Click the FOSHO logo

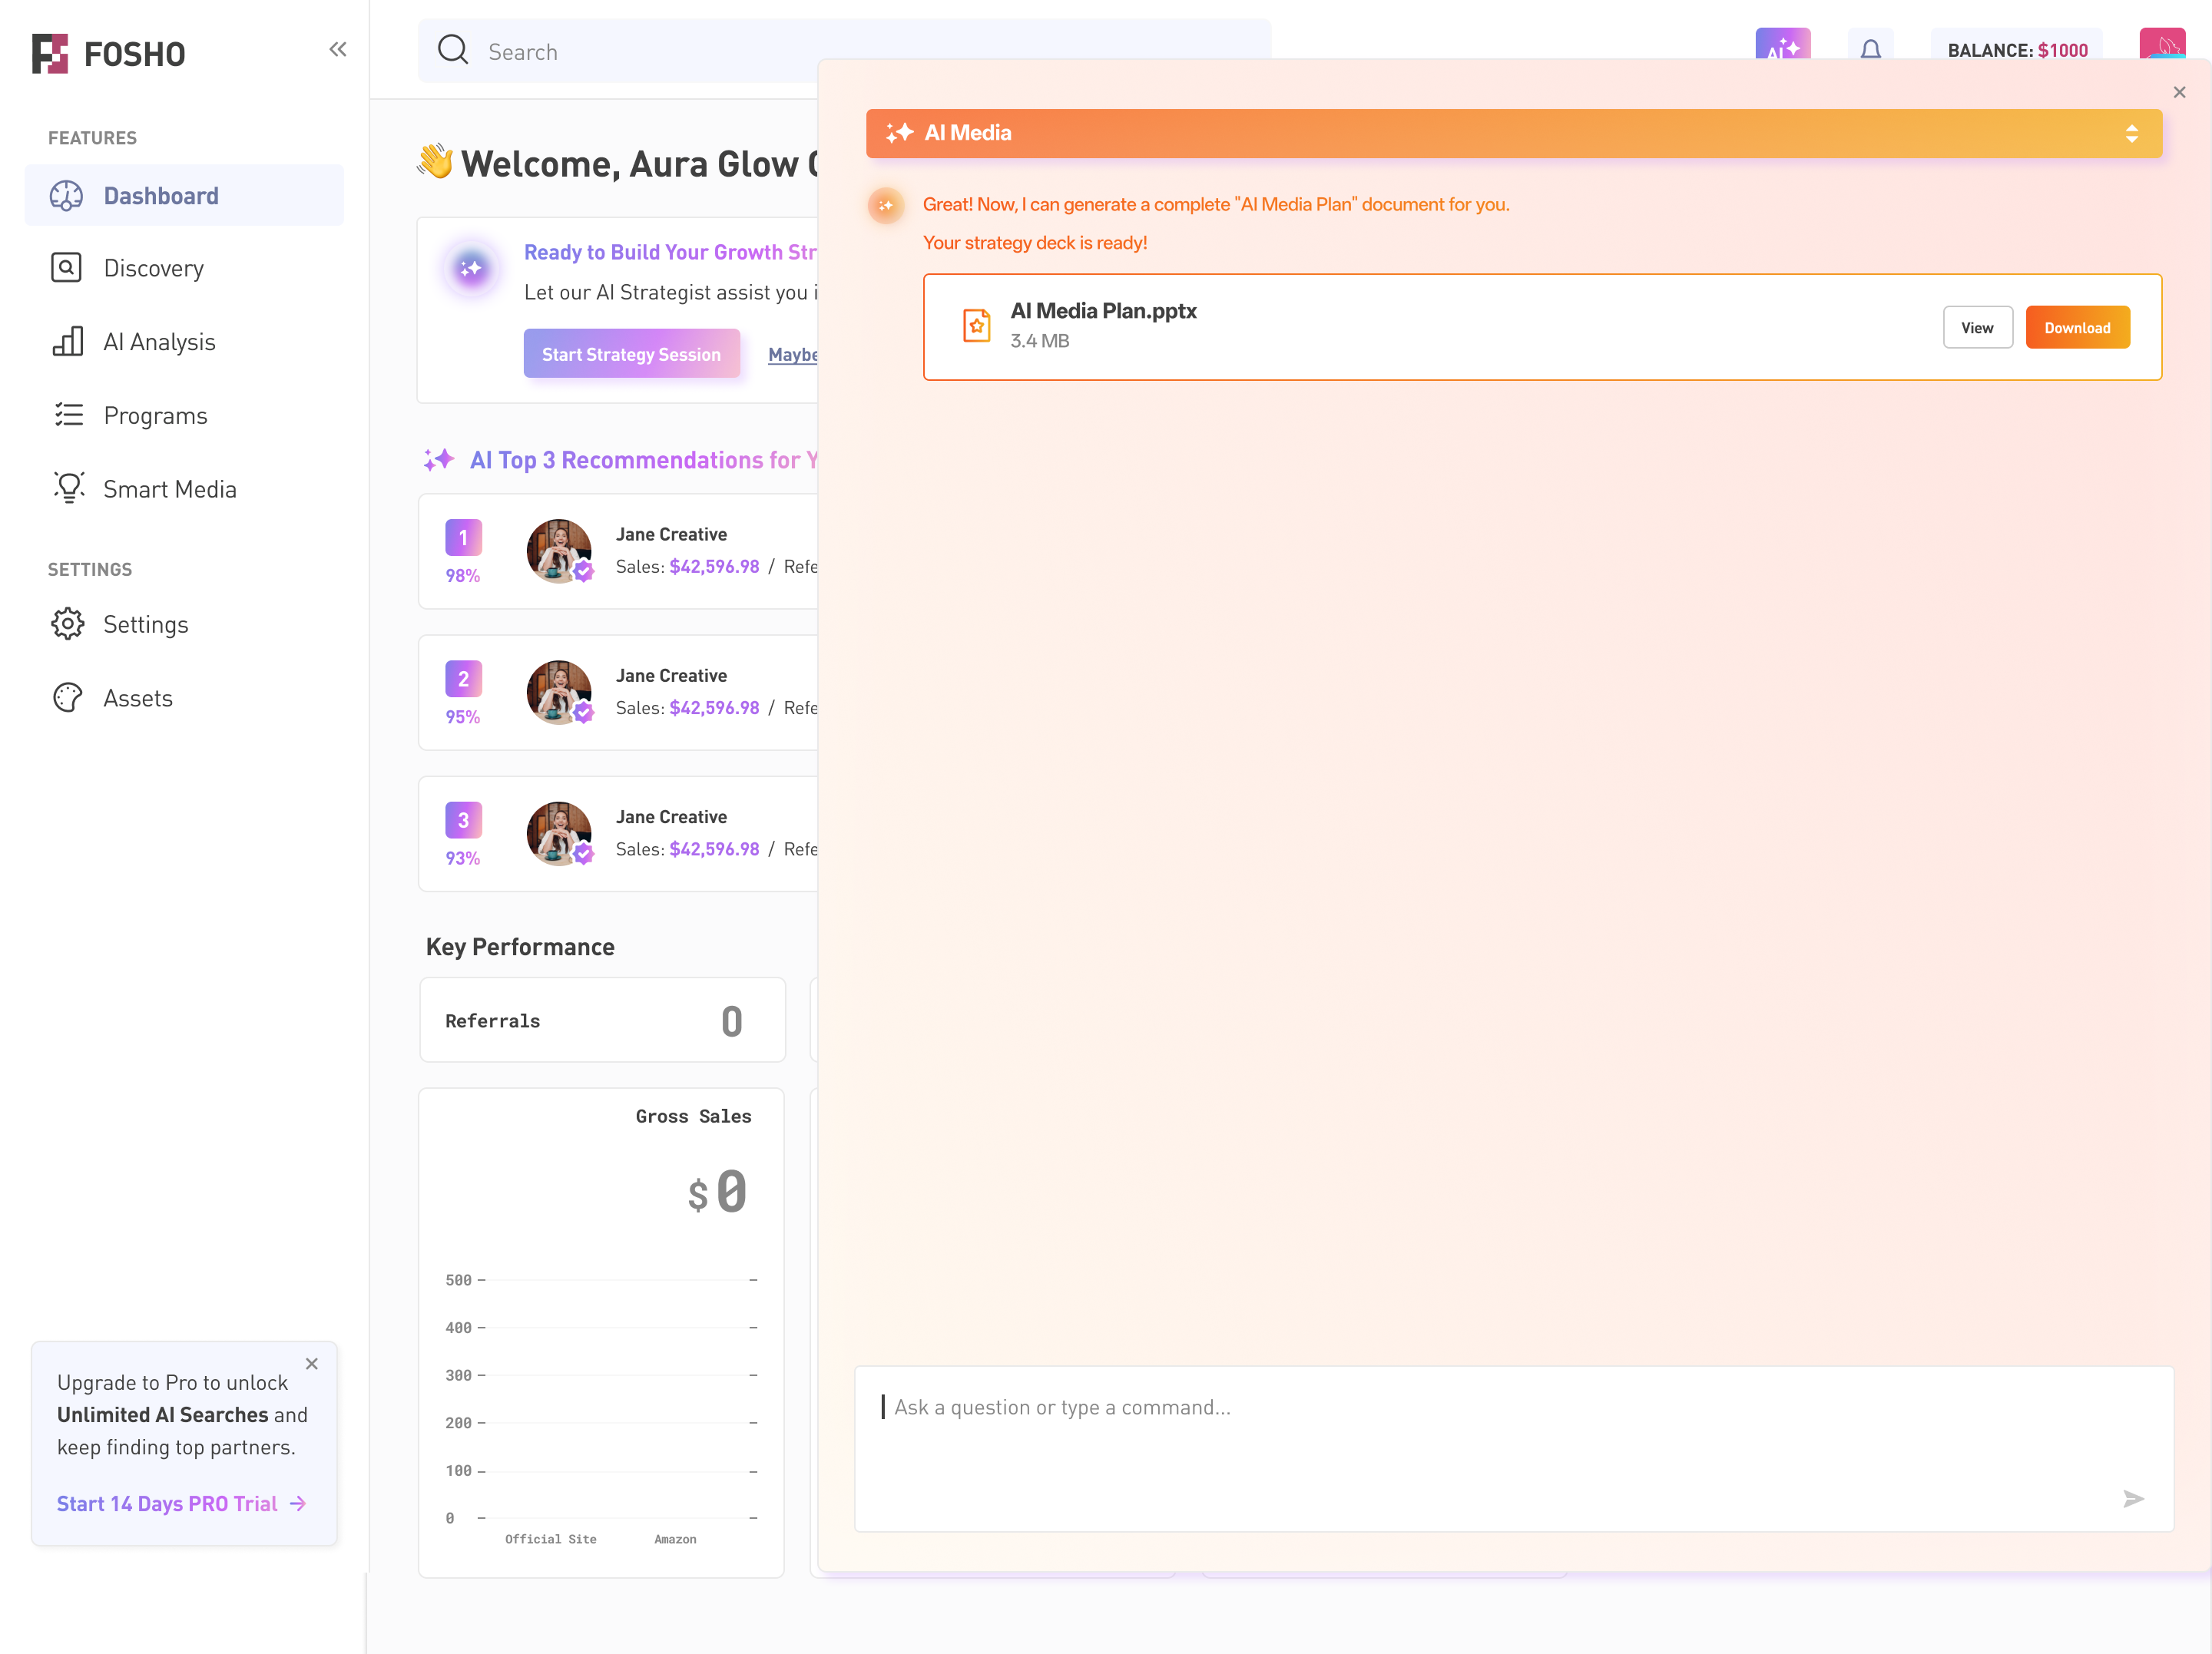[x=108, y=53]
